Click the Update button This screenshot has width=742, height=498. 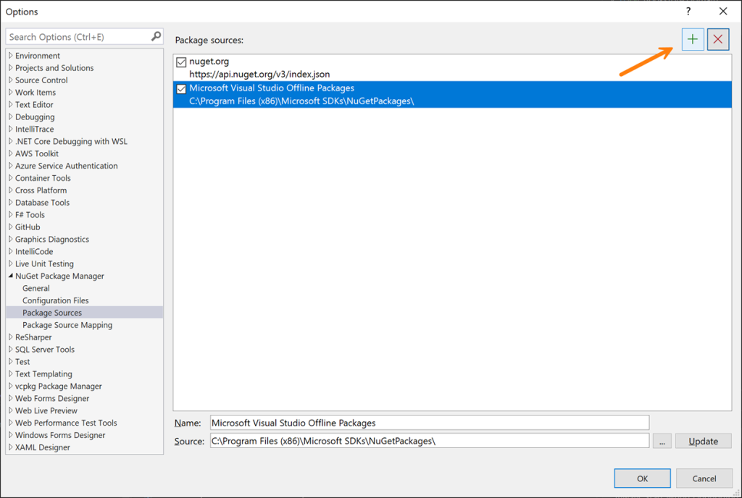(x=703, y=440)
